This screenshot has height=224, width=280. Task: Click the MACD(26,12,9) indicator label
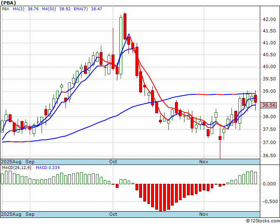click(16, 168)
